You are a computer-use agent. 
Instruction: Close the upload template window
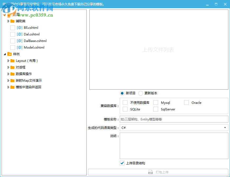225,4
